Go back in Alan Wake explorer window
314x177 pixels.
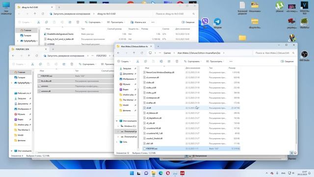[119, 53]
